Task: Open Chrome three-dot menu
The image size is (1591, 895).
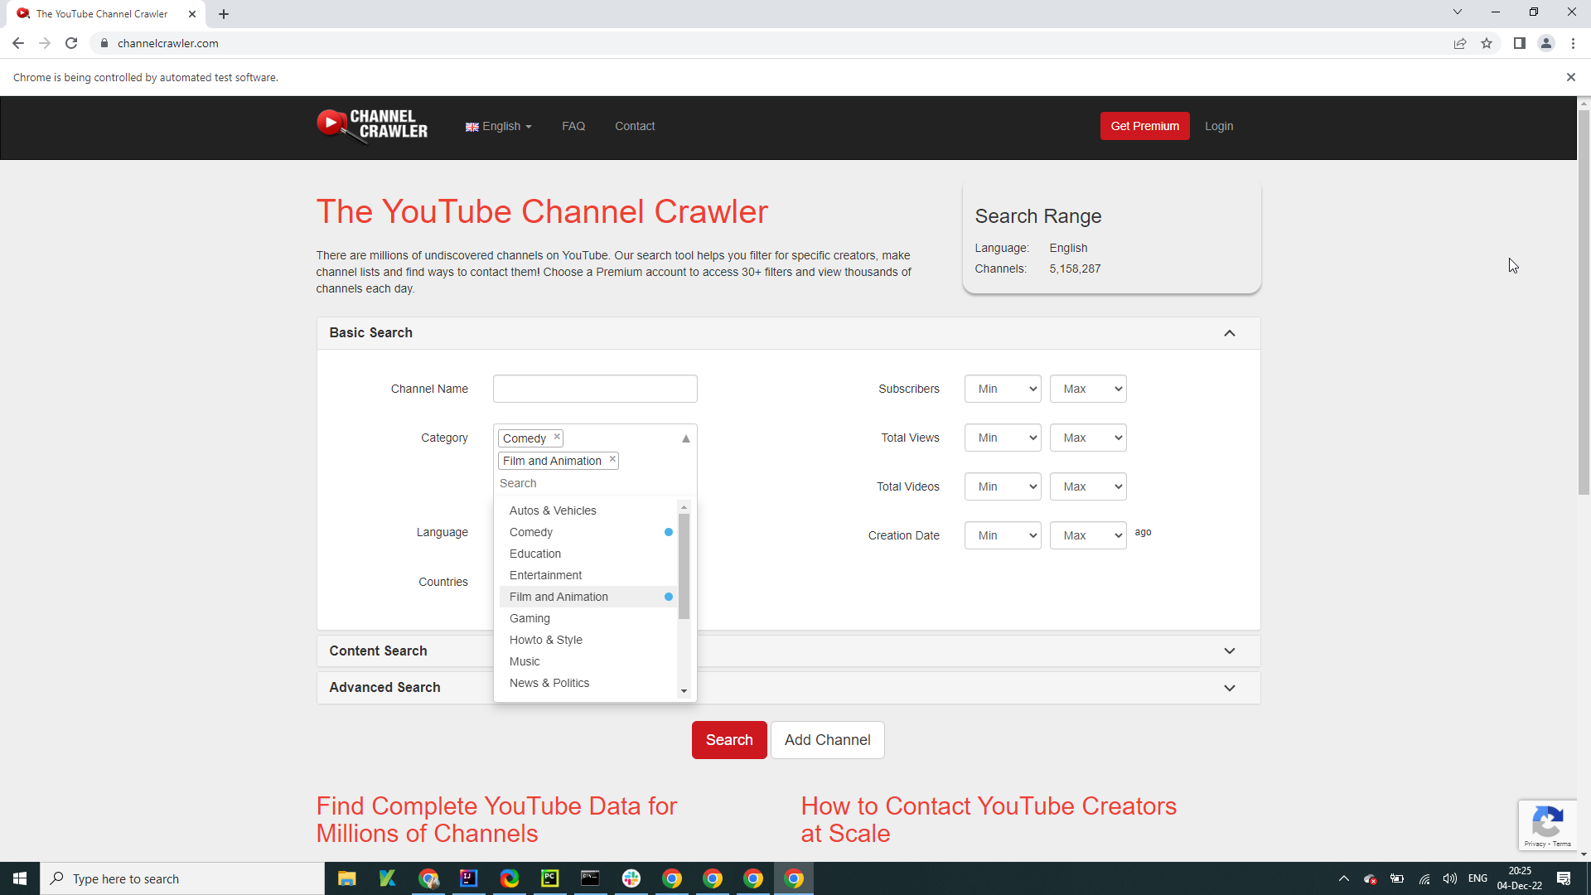Action: (x=1573, y=43)
